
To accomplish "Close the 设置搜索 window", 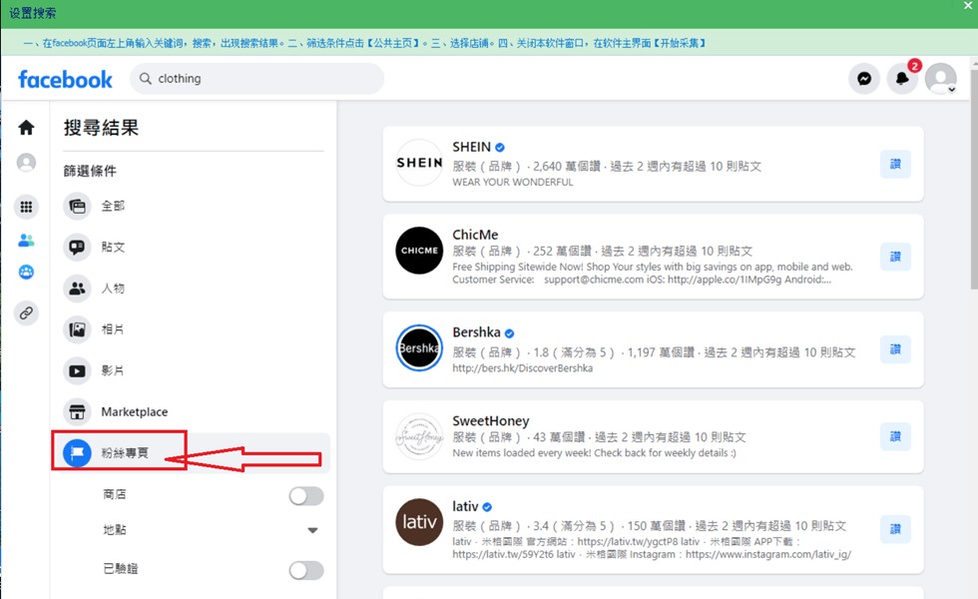I will [968, 6].
